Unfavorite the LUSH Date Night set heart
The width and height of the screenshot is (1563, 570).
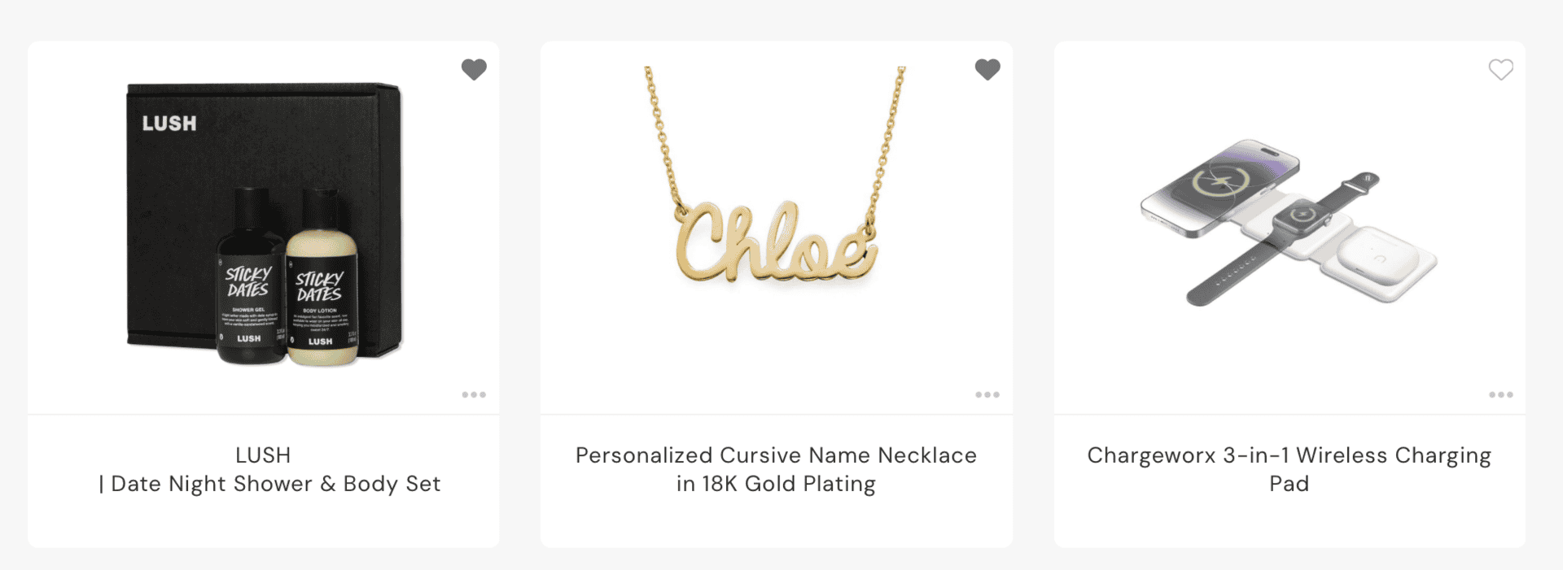pyautogui.click(x=474, y=70)
